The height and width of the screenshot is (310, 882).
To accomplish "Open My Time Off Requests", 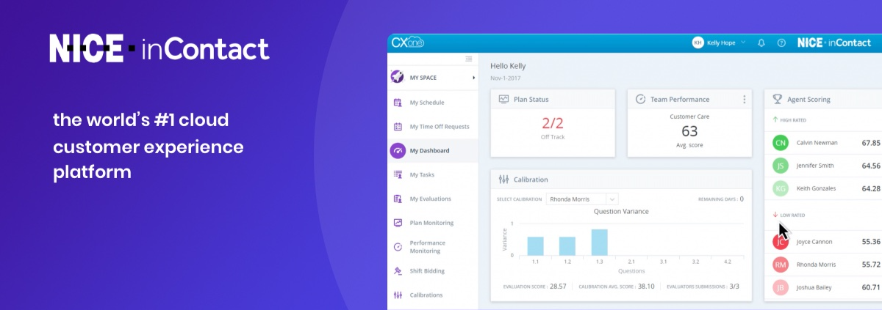I will [x=440, y=127].
